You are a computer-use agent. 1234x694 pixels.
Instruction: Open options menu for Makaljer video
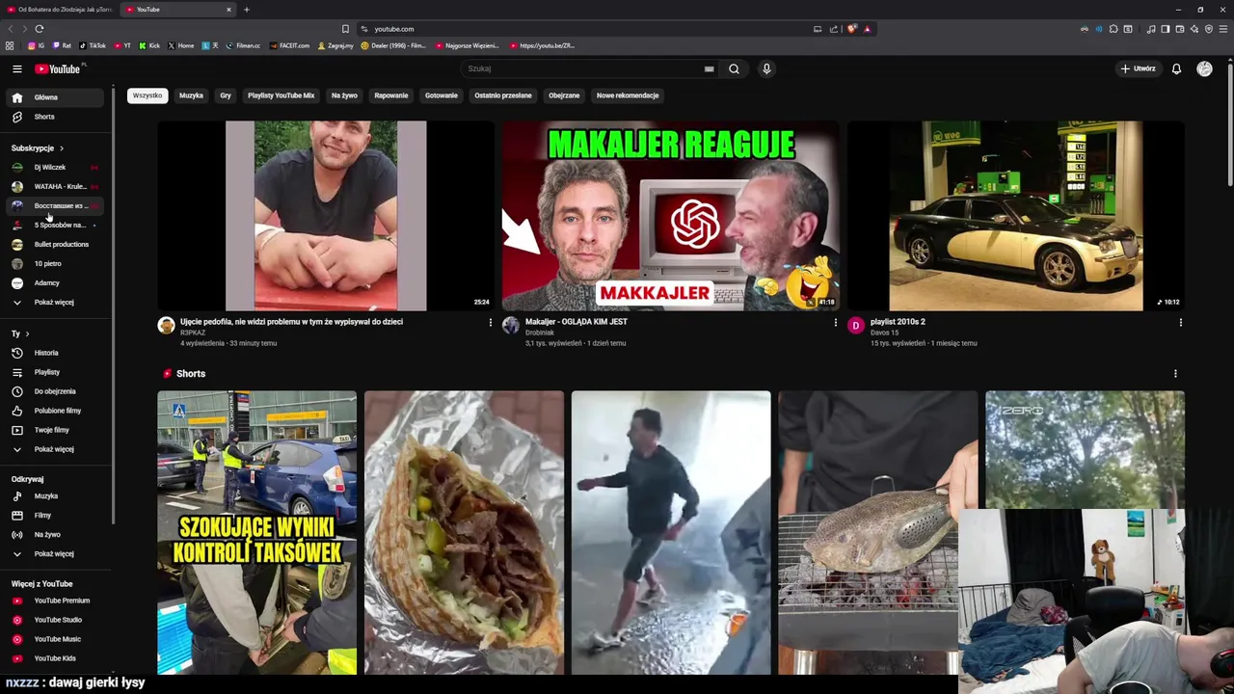pyautogui.click(x=835, y=323)
